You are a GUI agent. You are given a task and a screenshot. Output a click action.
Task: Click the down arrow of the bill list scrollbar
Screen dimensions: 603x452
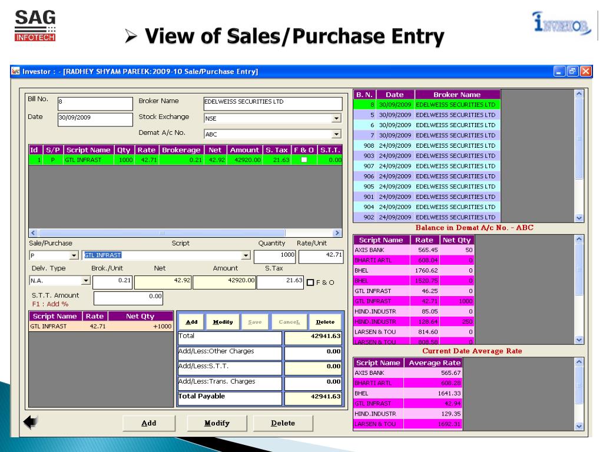(579, 218)
